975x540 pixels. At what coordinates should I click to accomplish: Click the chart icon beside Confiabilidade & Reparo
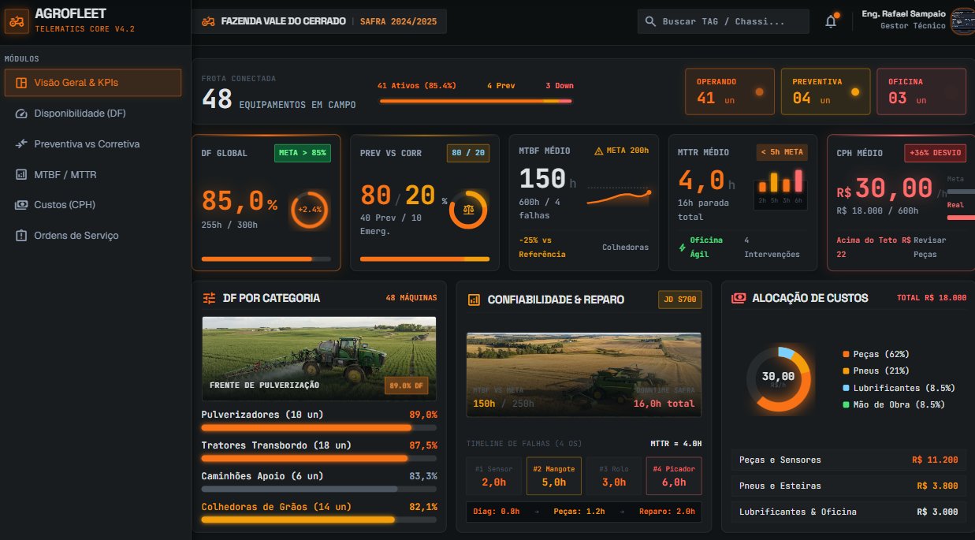coord(474,300)
